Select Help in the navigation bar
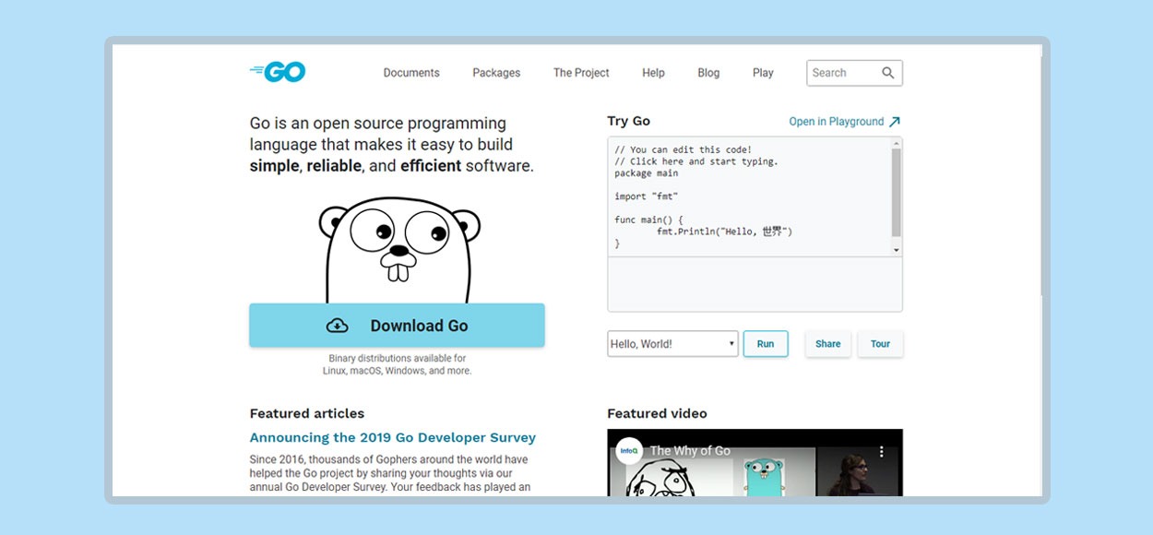Screen dimensions: 1153x535 (x=653, y=73)
